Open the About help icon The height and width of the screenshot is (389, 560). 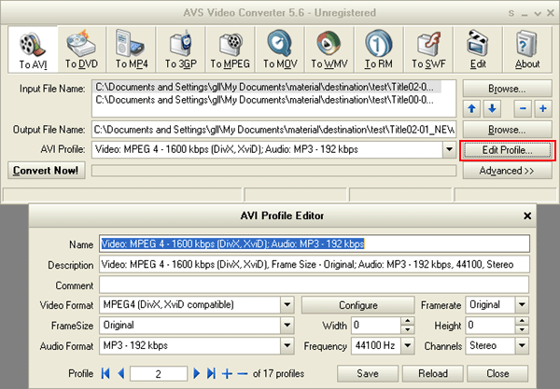527,49
